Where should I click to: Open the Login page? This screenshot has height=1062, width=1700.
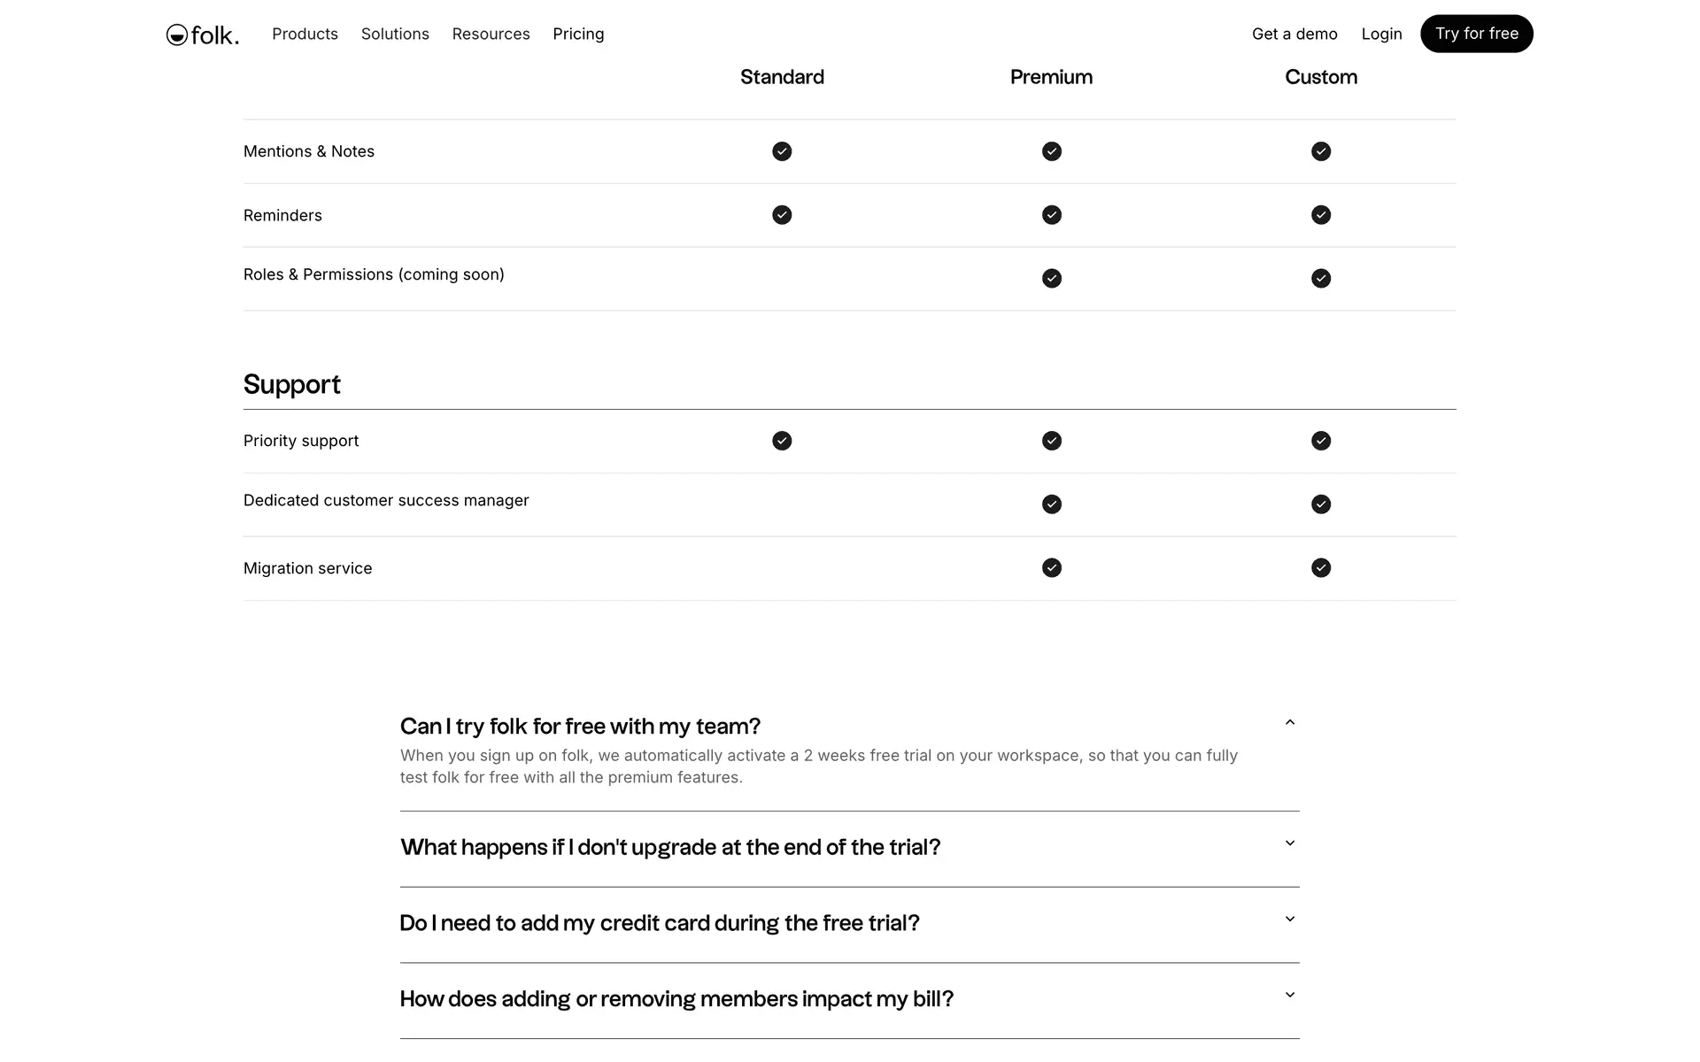[1381, 34]
